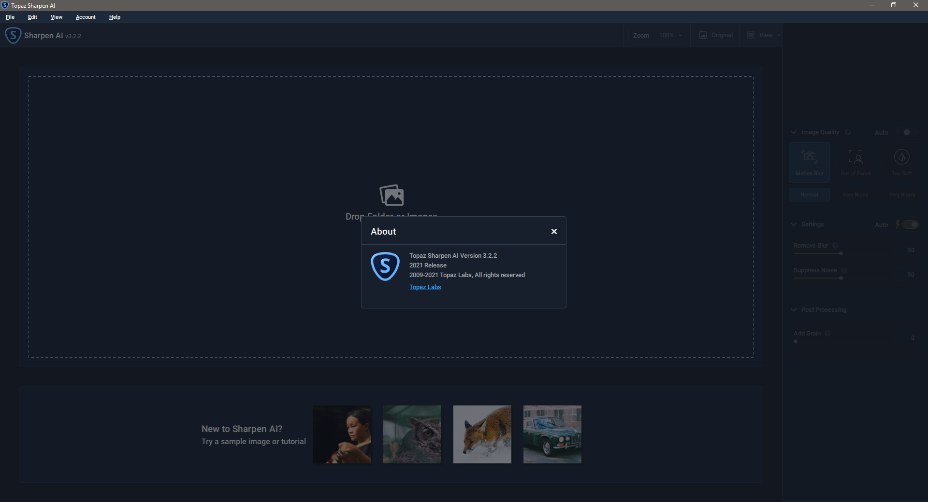Choose the Very Blurry mode button
This screenshot has width=928, height=502.
[x=901, y=195]
